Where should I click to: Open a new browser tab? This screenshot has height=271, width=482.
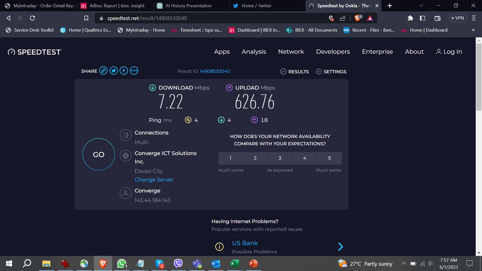[x=390, y=6]
